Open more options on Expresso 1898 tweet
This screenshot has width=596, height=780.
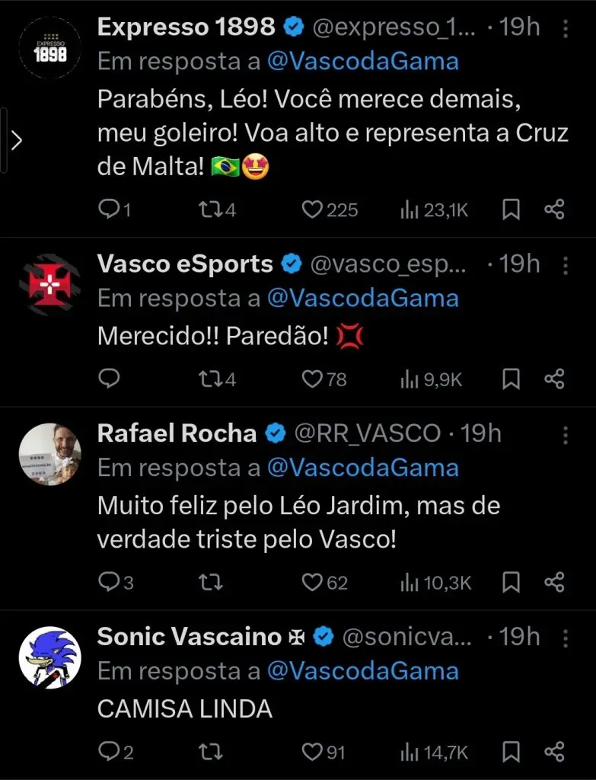point(566,29)
